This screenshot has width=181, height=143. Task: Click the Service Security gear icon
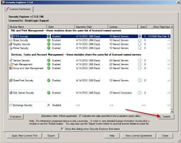point(11,60)
